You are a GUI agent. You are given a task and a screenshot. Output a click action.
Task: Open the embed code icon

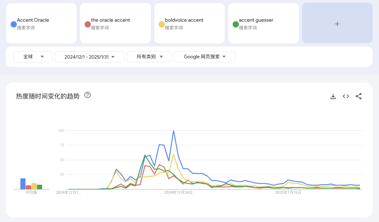point(346,96)
